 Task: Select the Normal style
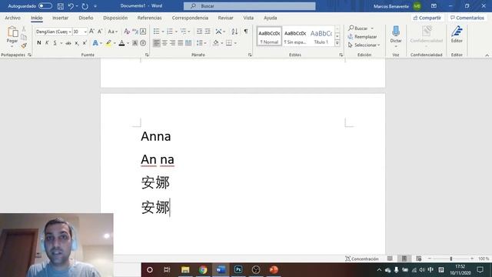(269, 36)
